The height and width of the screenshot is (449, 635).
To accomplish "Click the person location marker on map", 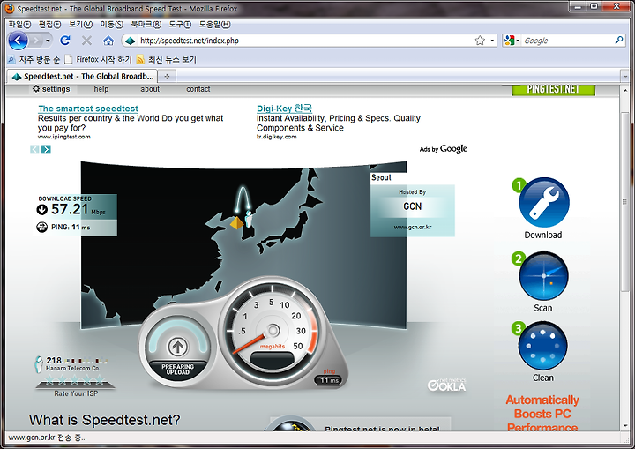I will [249, 219].
